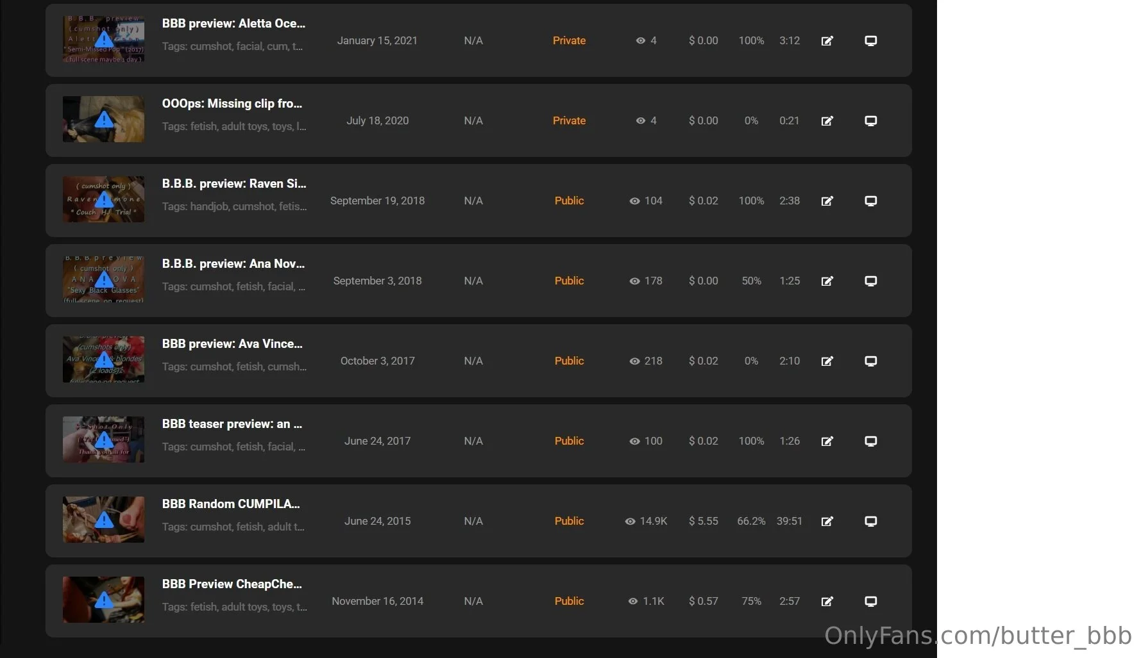Click the Public status of the September 19, 2018 video
The width and height of the screenshot is (1141, 658).
[569, 201]
